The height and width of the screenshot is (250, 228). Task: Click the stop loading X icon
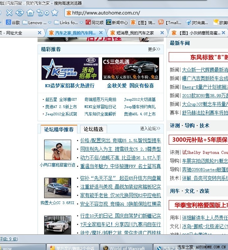[9, 13]
